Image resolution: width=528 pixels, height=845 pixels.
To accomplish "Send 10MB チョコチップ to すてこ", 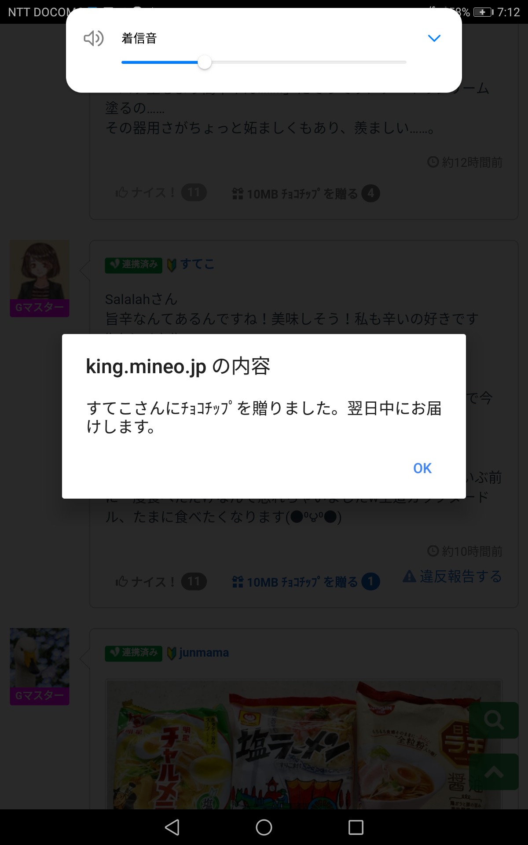I will tap(305, 581).
